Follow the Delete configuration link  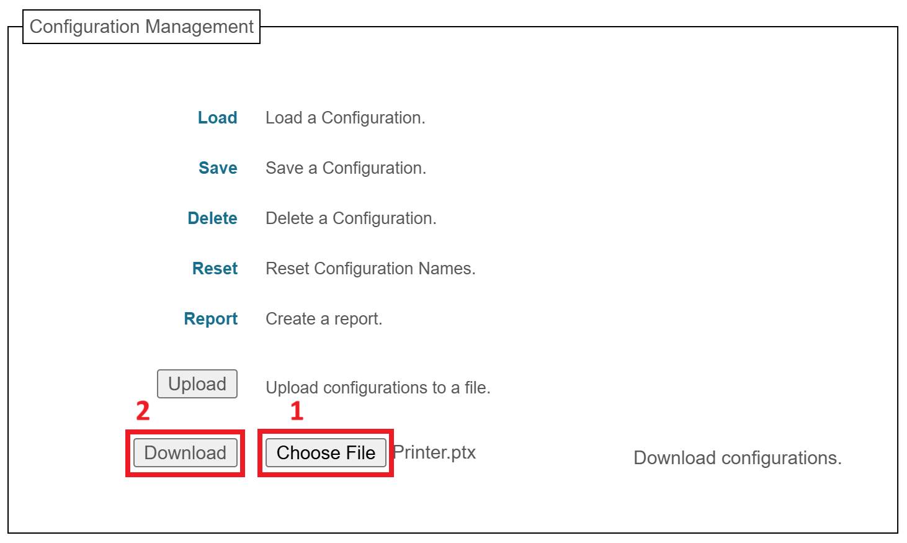pos(212,218)
